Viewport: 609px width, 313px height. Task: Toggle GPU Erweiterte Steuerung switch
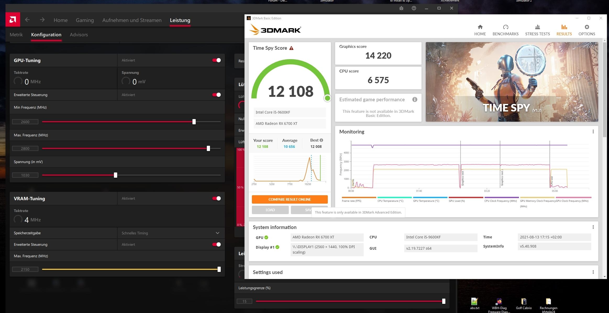point(217,95)
